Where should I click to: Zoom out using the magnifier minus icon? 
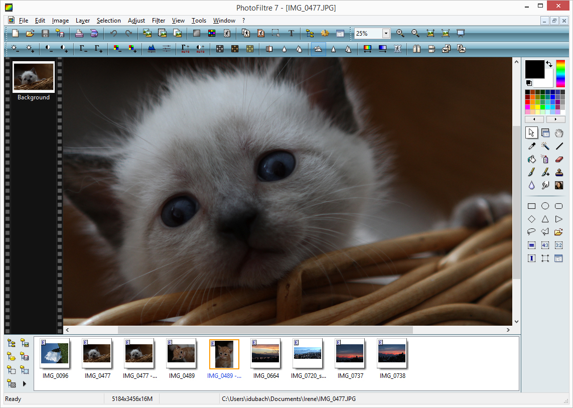tap(415, 33)
